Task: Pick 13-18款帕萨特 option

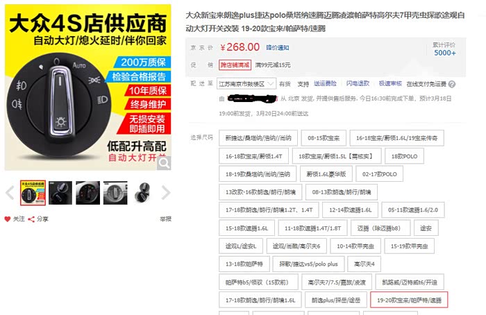Action: pyautogui.click(x=244, y=264)
